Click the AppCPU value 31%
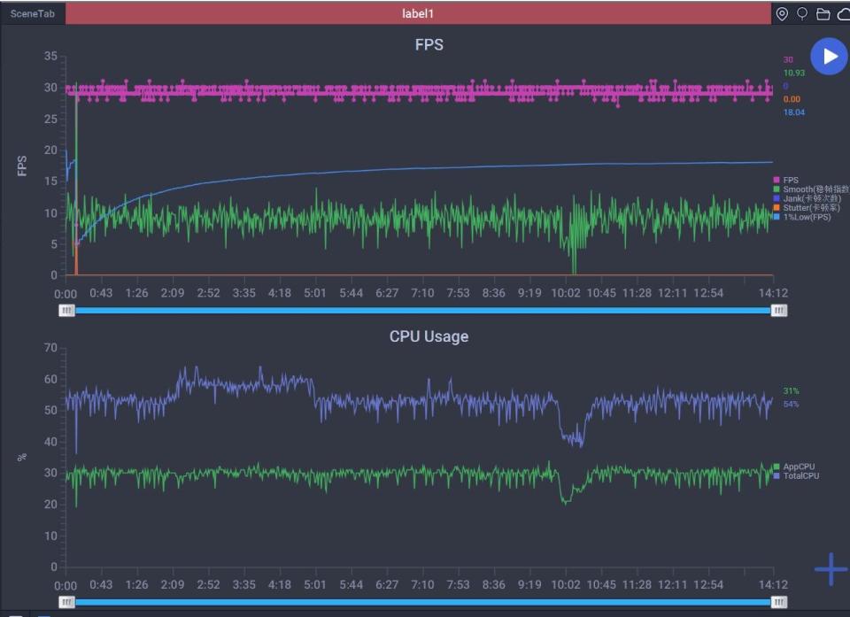The image size is (850, 617). pyautogui.click(x=791, y=391)
